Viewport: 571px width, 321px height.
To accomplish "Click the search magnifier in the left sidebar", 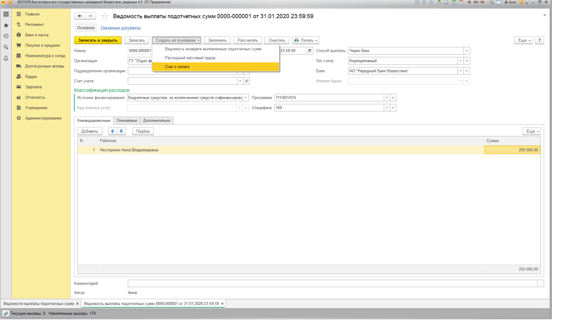I will 6,47.
